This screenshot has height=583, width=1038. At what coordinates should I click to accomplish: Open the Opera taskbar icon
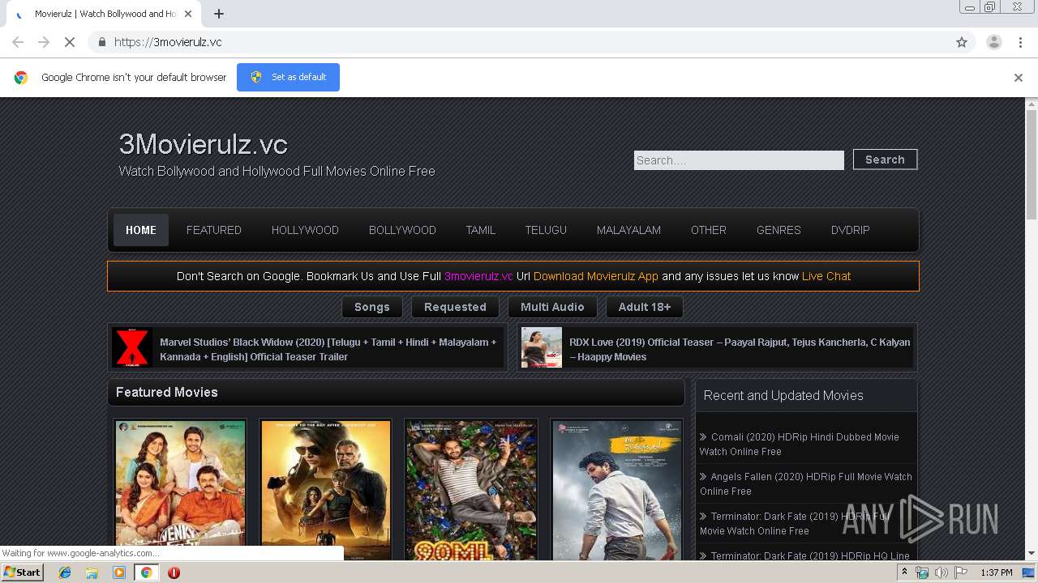(x=174, y=572)
